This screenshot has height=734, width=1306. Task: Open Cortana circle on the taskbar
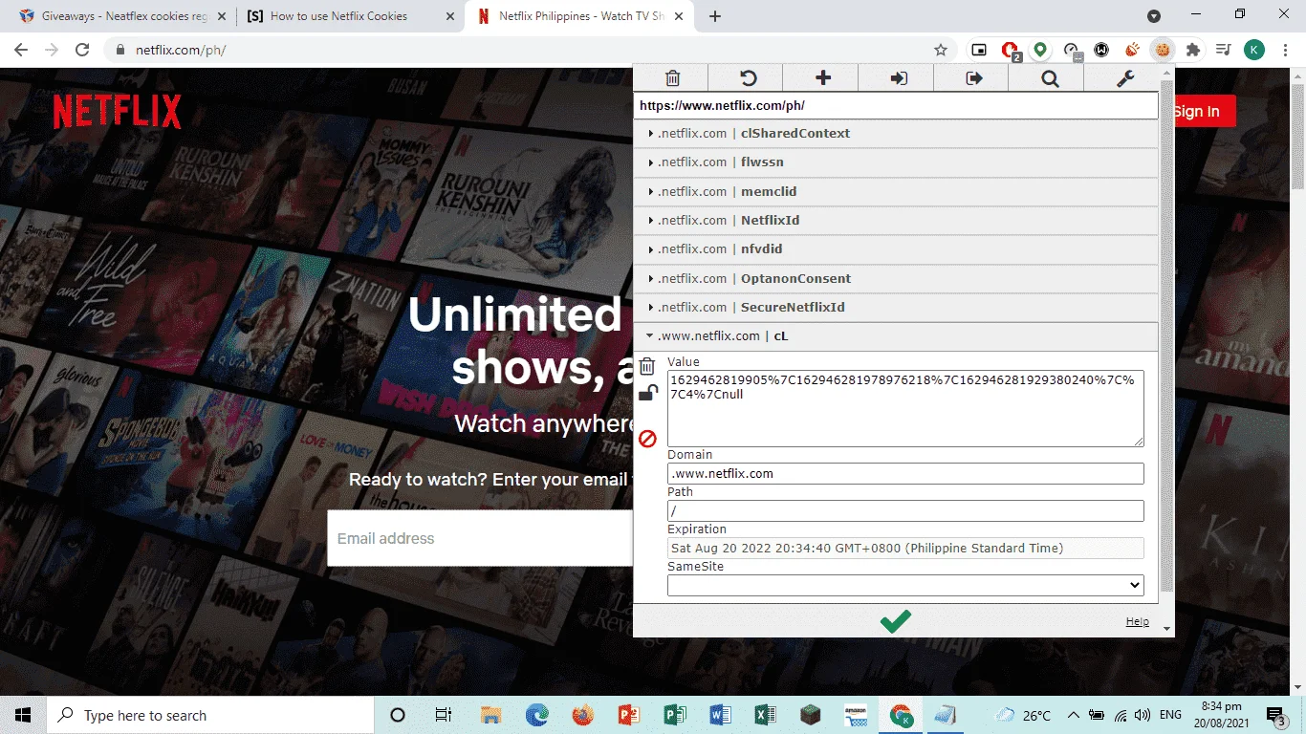coord(398,715)
